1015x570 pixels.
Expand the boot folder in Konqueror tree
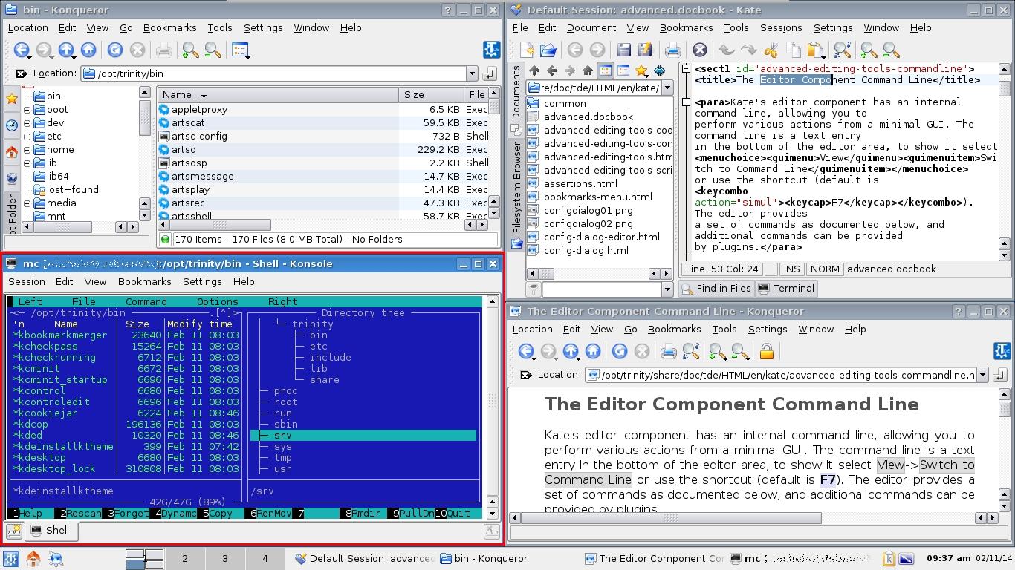point(27,110)
